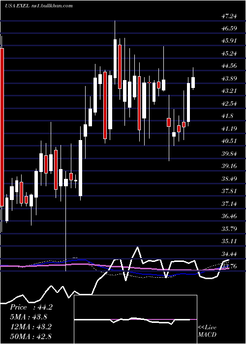Click the <<Live MACD label
Screen dimensions: 246x344
point(207,331)
